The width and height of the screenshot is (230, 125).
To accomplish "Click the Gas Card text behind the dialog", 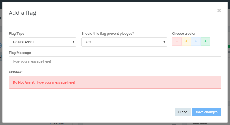I will [200, 123].
